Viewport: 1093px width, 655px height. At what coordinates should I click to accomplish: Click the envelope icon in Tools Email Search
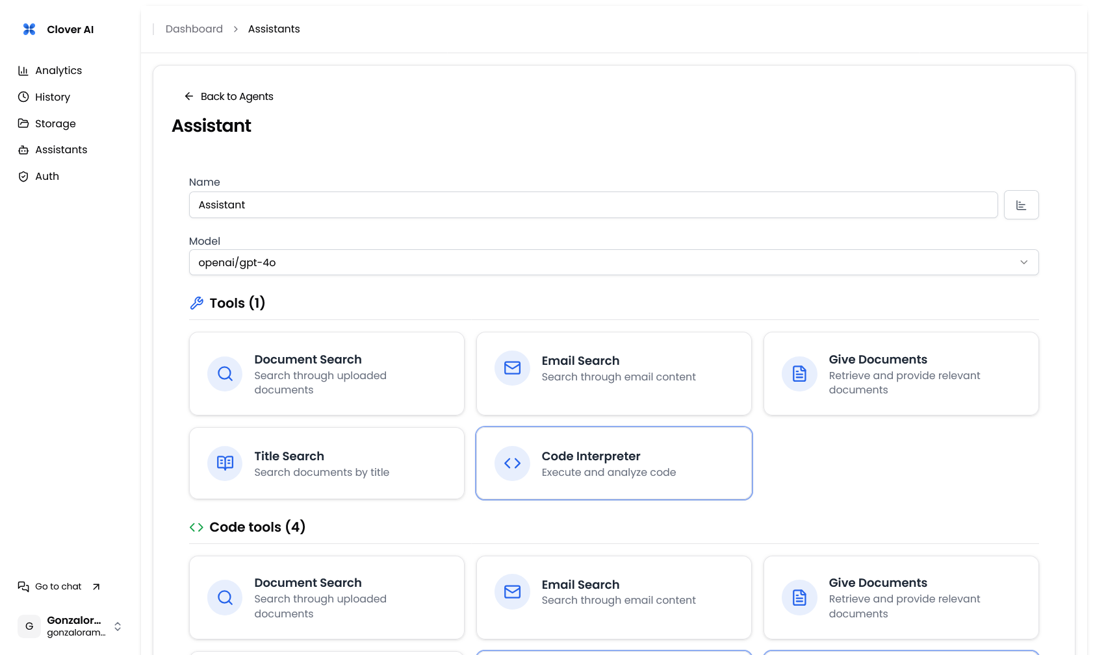click(x=513, y=368)
